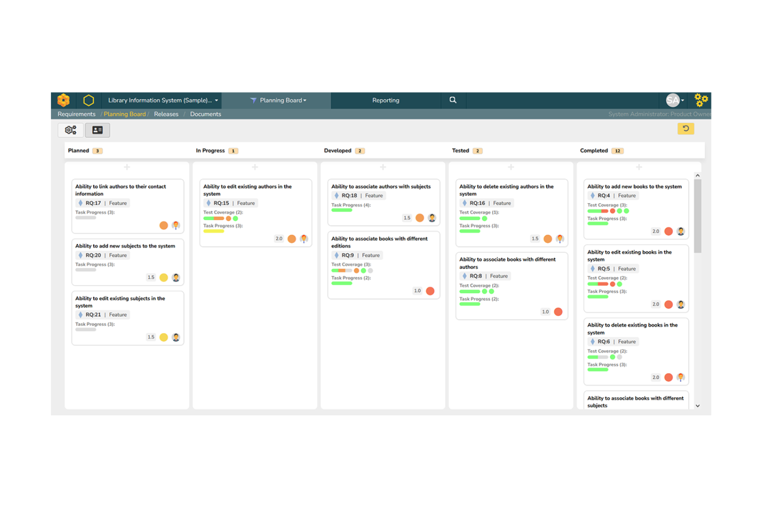
Task: Click the yellow workspace hexagon icon
Action: tap(89, 100)
